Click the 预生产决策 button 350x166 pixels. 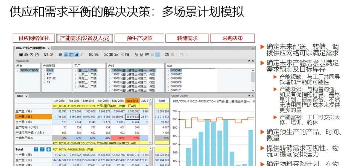140,38
